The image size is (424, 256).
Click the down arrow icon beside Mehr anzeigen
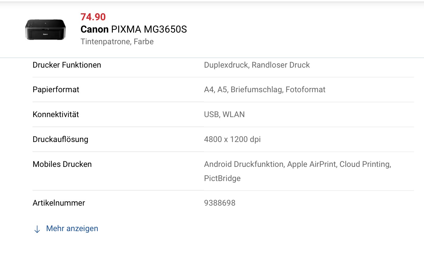click(x=37, y=229)
